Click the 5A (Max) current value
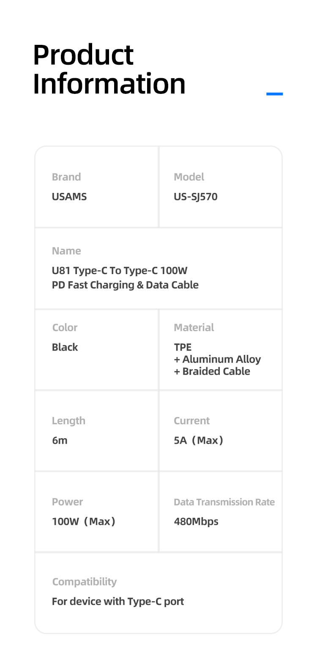Screen dimensions: 317x651 (199, 440)
